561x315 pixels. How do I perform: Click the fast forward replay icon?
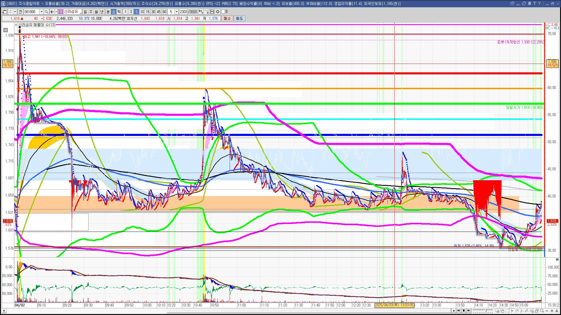point(469,311)
